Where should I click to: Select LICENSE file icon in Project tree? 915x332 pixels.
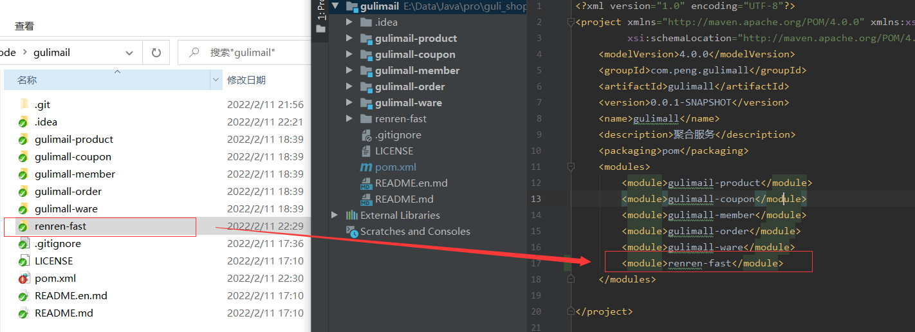pyautogui.click(x=366, y=151)
